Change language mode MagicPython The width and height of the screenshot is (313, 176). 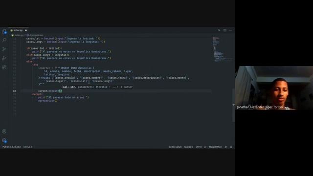coord(215,147)
